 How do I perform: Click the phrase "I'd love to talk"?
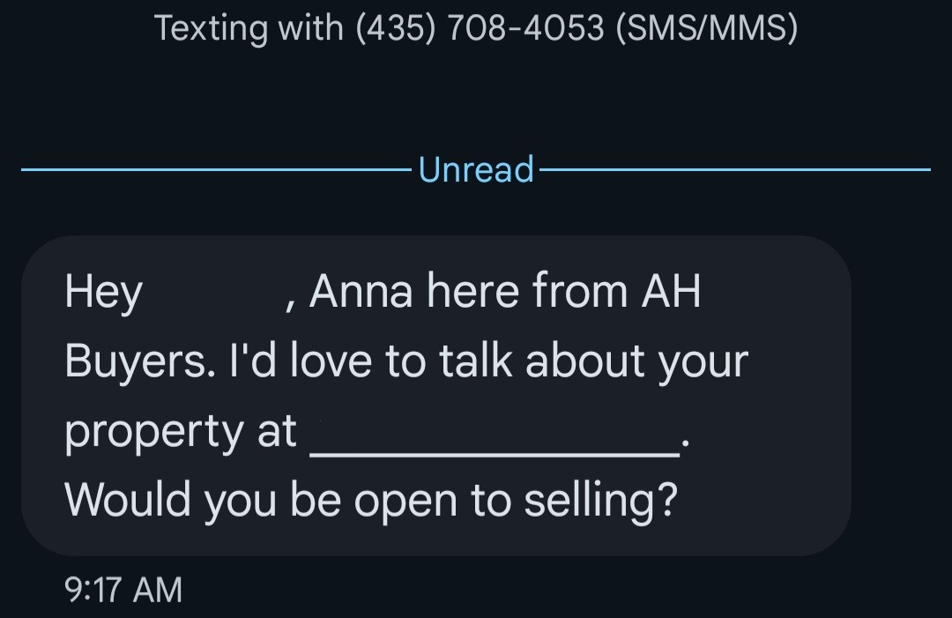tap(368, 361)
